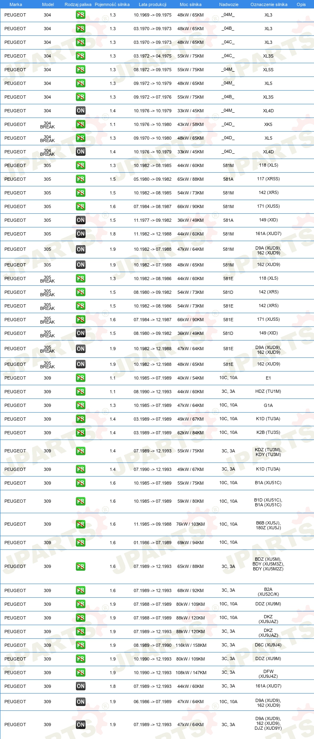The height and width of the screenshot is (739, 314).
Task: Click diesel icon in 06.1986 -> 07.1989 row
Action: (81, 702)
